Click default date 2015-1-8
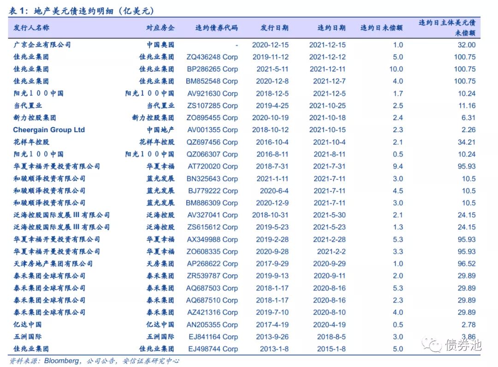498x367 pixels. [x=331, y=349]
